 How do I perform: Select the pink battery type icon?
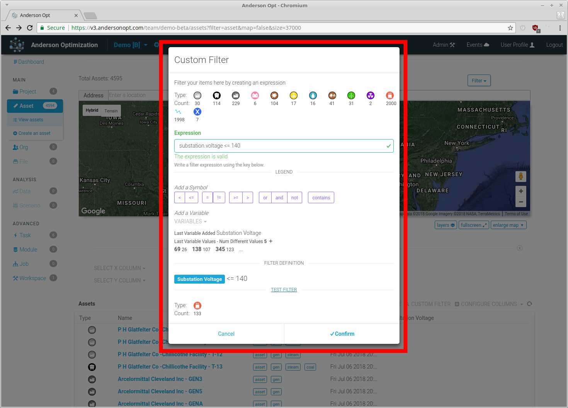coord(255,95)
